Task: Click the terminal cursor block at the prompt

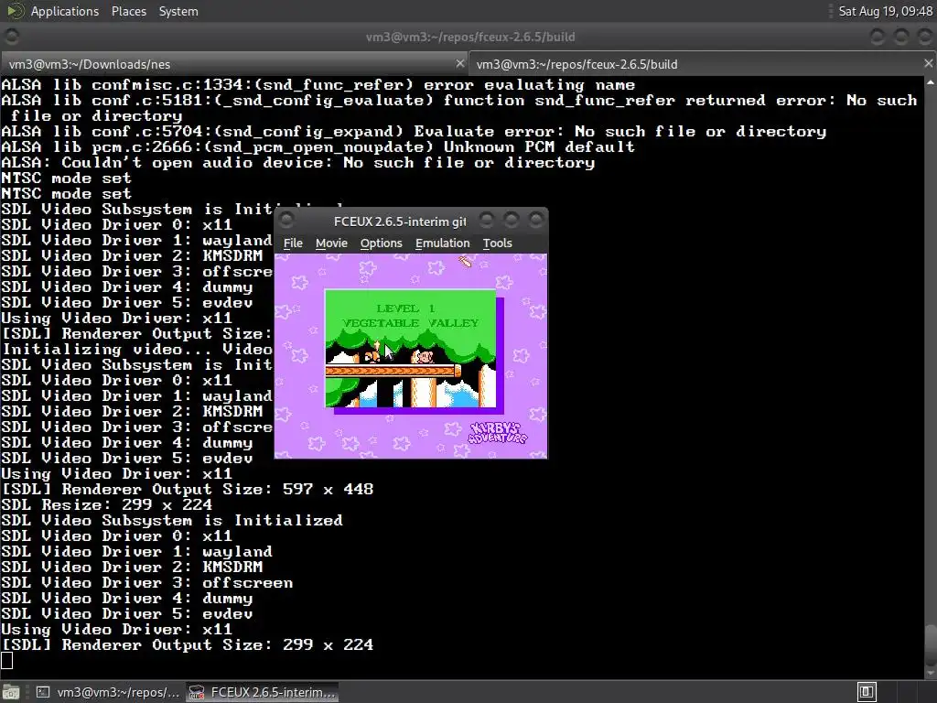Action: [x=6, y=660]
